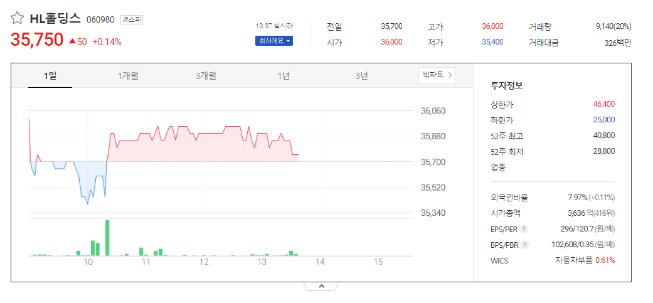
Task: Click the 13:37 실시간 timestamp
Action: (274, 26)
